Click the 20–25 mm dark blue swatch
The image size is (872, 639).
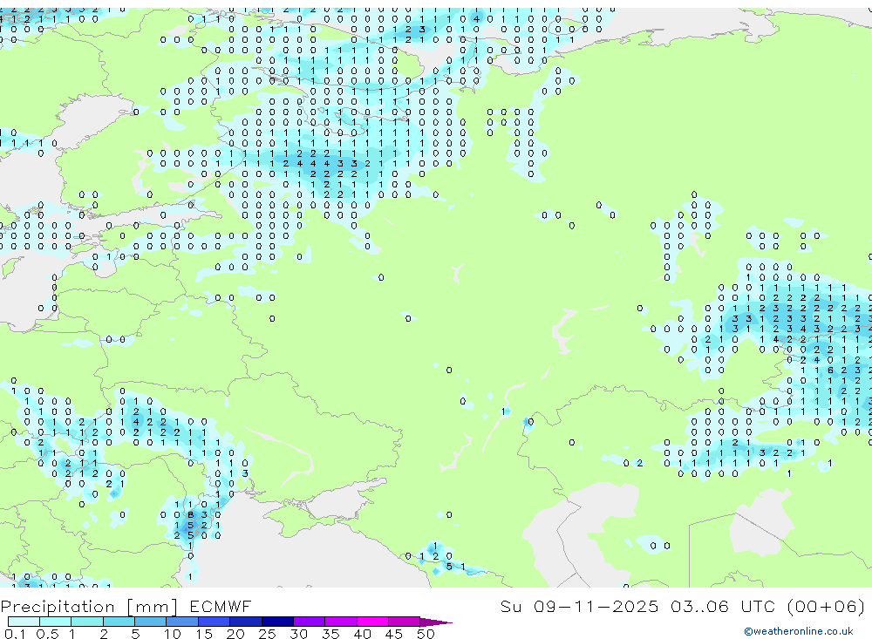246,622
